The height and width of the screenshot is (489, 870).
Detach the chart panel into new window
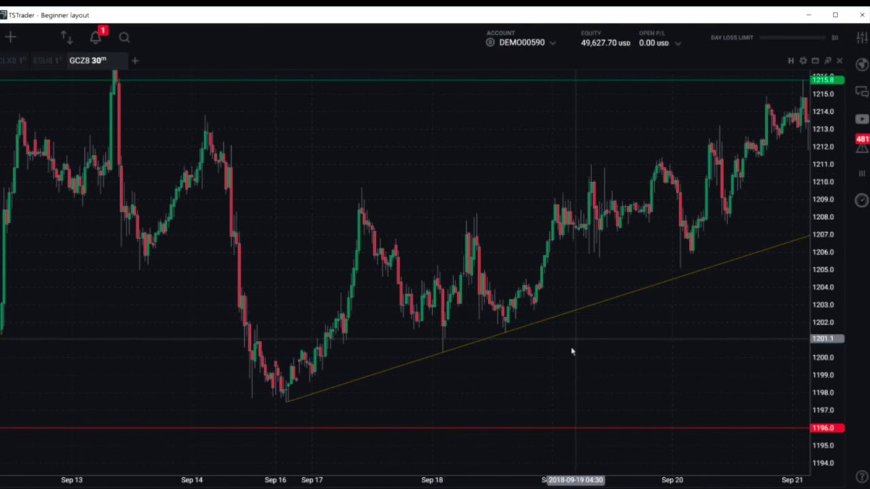point(827,61)
